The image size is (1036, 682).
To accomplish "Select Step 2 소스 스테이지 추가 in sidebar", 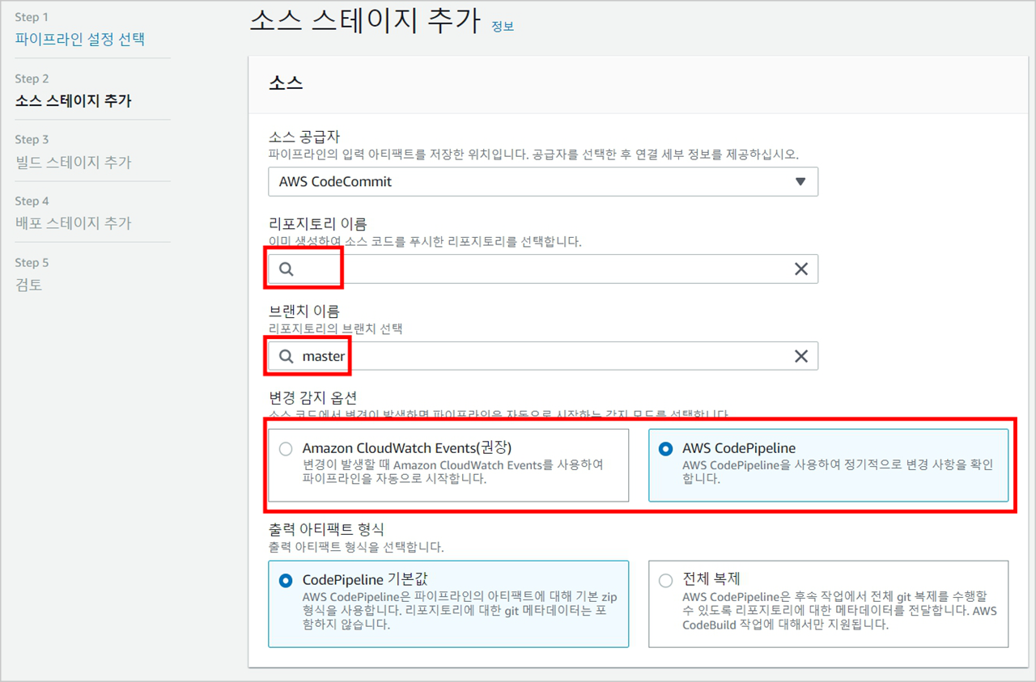I will coord(74,101).
